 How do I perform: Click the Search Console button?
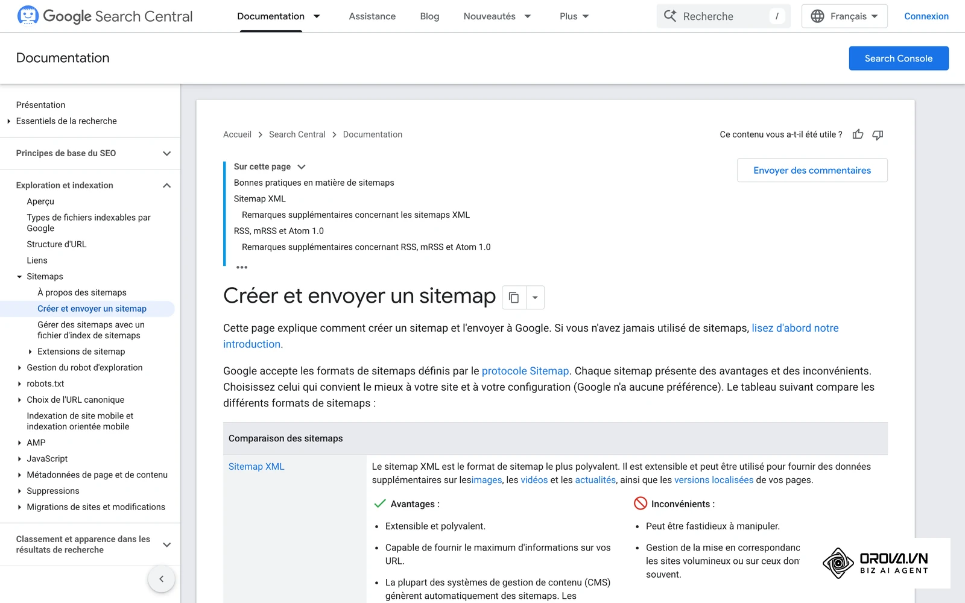[x=899, y=58]
